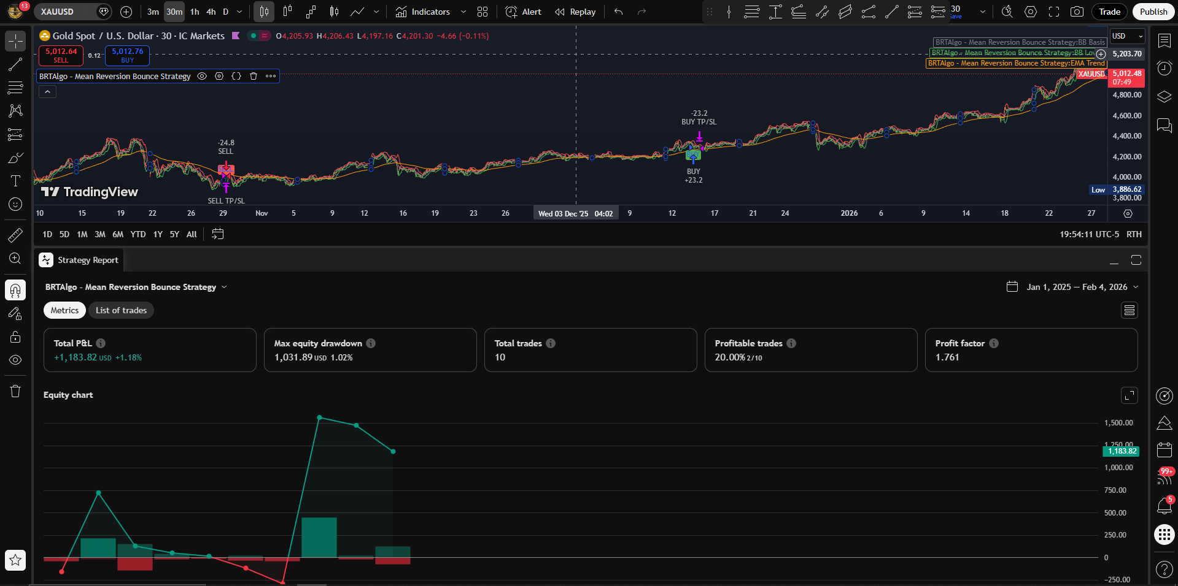Take a chart snapshot with camera icon
Viewport: 1178px width, 586px height.
click(x=1077, y=12)
